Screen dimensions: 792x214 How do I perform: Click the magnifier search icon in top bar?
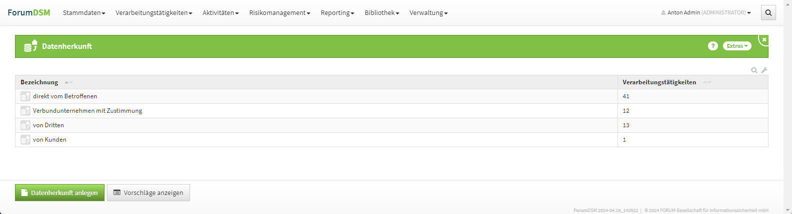tap(768, 13)
